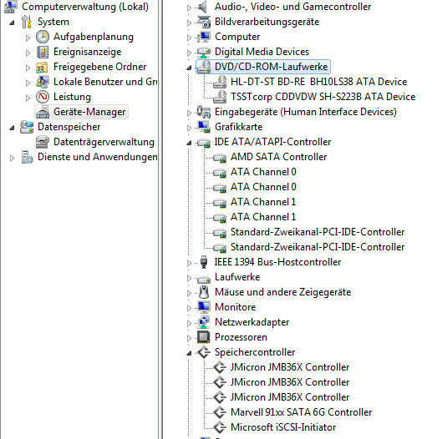This screenshot has height=439, width=432.
Task: Select HL-DT-ST BD-RE BH10LS38 ATA Device
Action: pyautogui.click(x=318, y=82)
